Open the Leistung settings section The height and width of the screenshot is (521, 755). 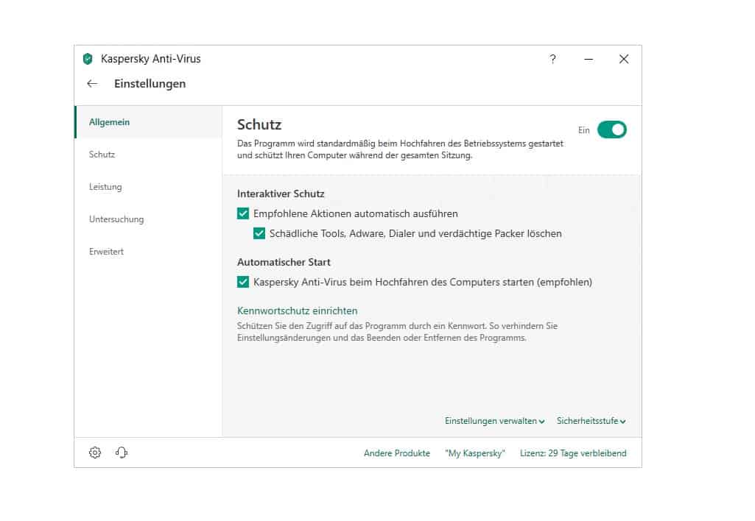pos(148,187)
